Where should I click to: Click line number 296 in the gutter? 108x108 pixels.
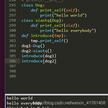click(x=12, y=10)
